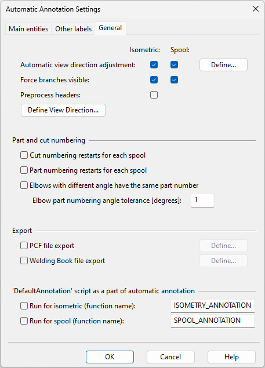Switch to the Main entities tab
Image resolution: width=265 pixels, height=368 pixels.
[28, 29]
